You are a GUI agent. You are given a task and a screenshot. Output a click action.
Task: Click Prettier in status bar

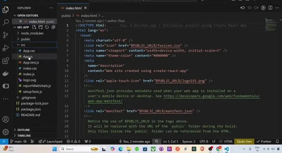264,141
